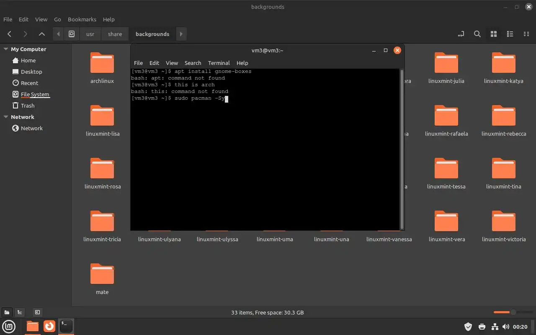Select the linuxmint-uma folder label
536x335 pixels.
tap(275, 239)
